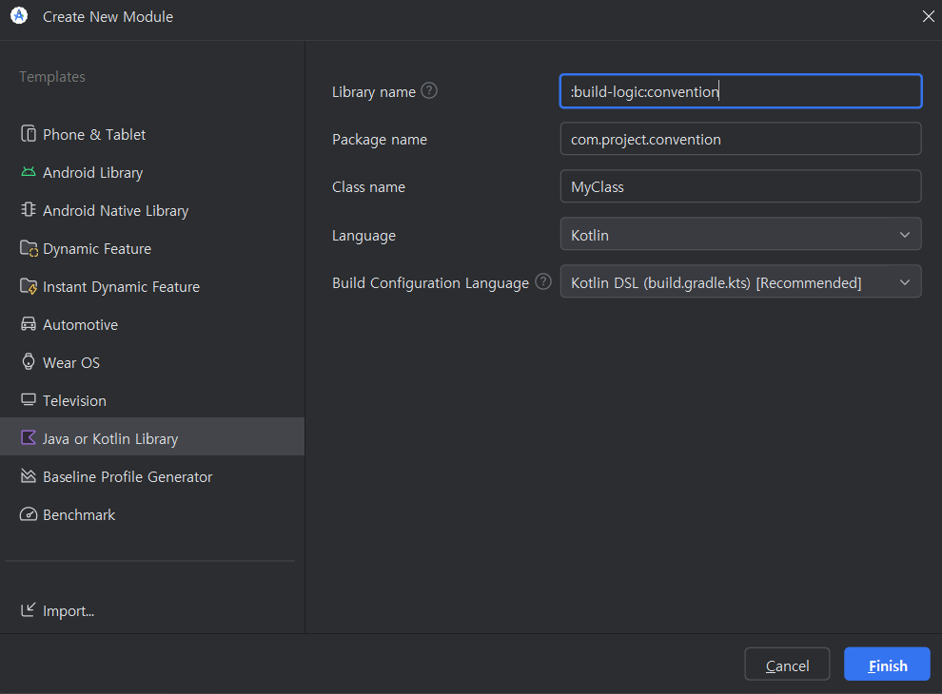Click the Dynamic Feature template icon
Screen dimensions: 942x694
(29, 248)
